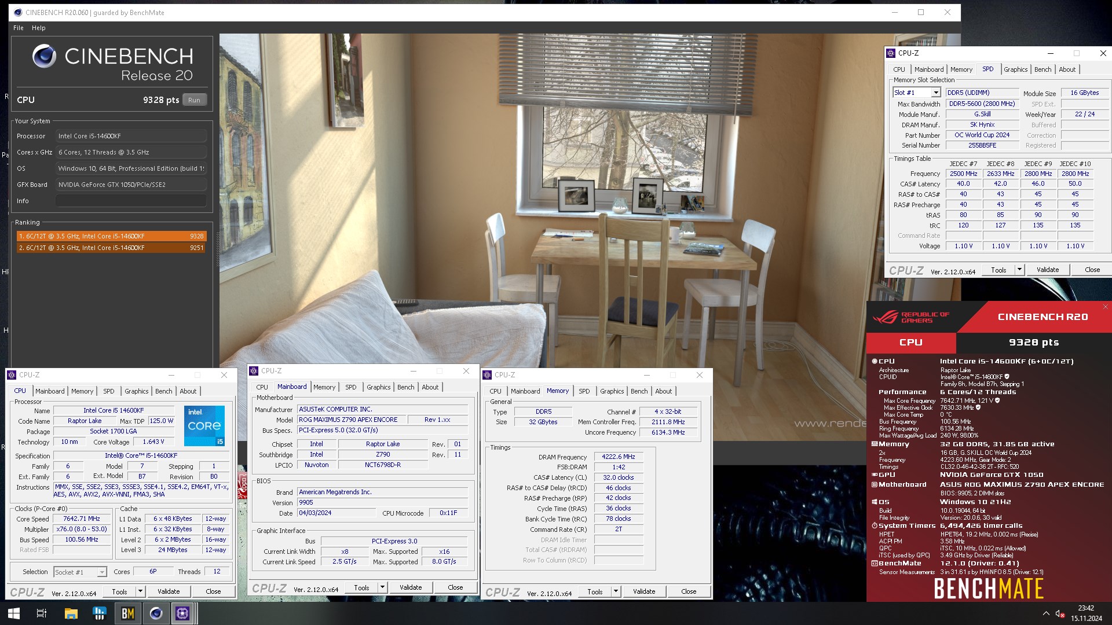Click the Intel Core i5 badge in CPU-Z
1112x625 pixels.
pyautogui.click(x=204, y=426)
